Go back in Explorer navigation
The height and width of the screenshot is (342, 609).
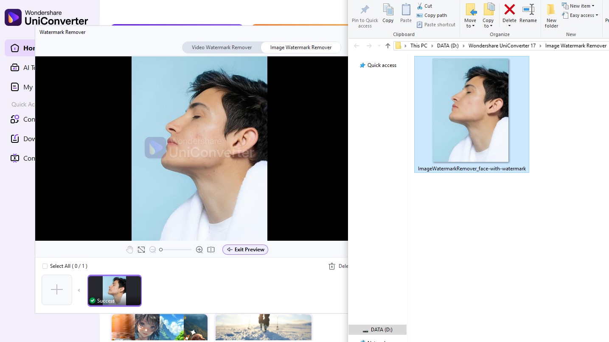[356, 46]
